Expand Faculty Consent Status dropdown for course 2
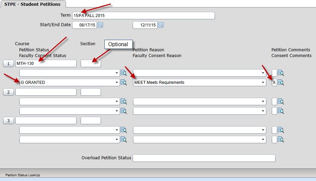This screenshot has width=316, height=181. click(117, 111)
